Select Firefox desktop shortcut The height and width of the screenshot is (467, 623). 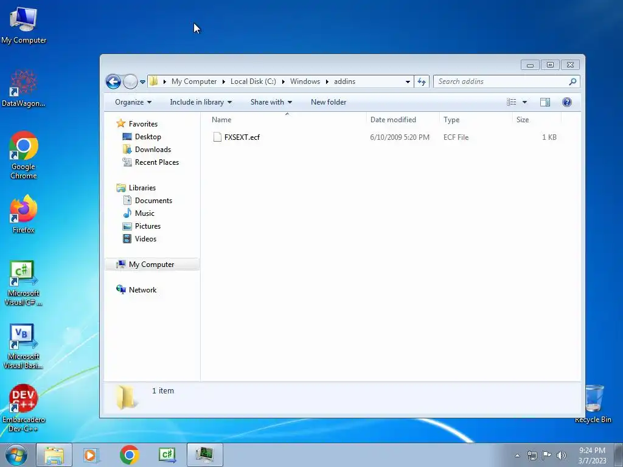tap(24, 214)
